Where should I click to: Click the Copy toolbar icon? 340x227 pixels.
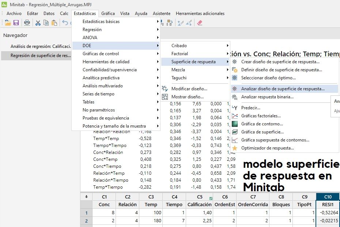(46, 23)
